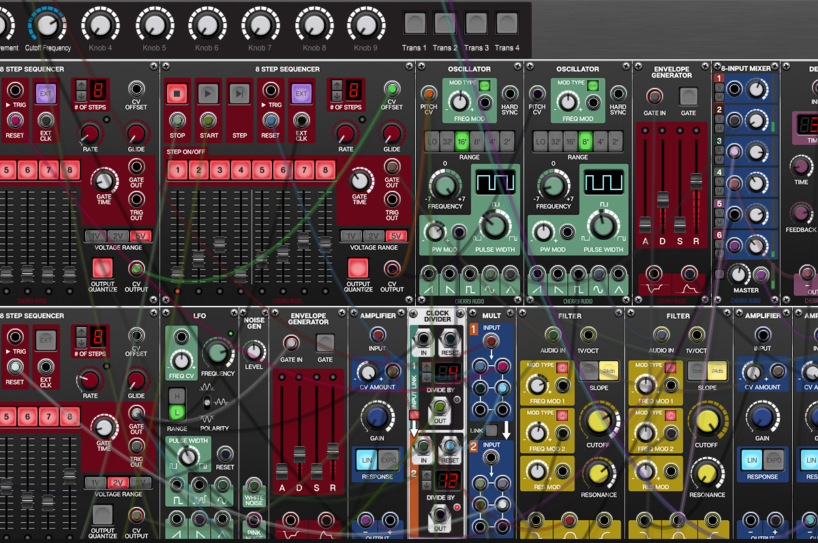Viewport: 818px width, 543px height.
Task: Click the sequencer Step advance button
Action: [x=240, y=93]
